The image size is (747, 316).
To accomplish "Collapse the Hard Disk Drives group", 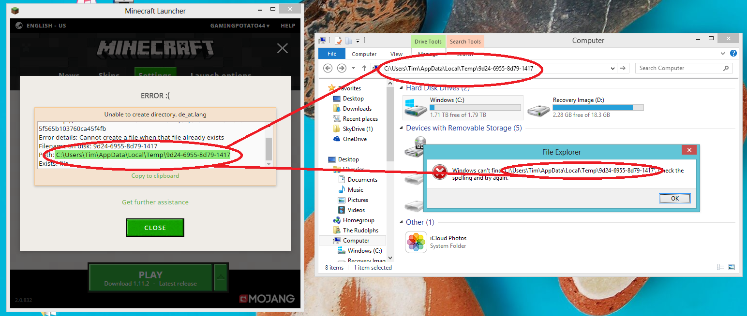I will tap(402, 88).
